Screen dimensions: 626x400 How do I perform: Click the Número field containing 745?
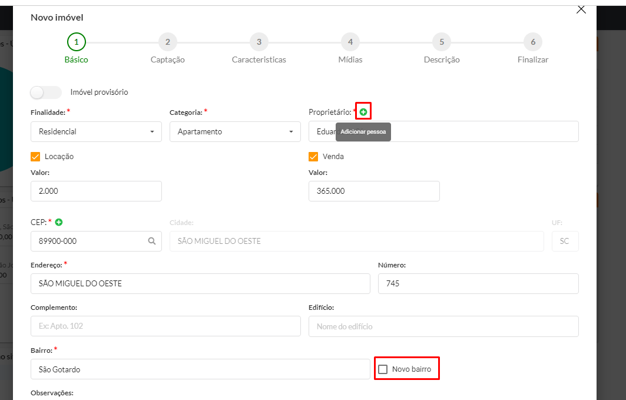478,283
